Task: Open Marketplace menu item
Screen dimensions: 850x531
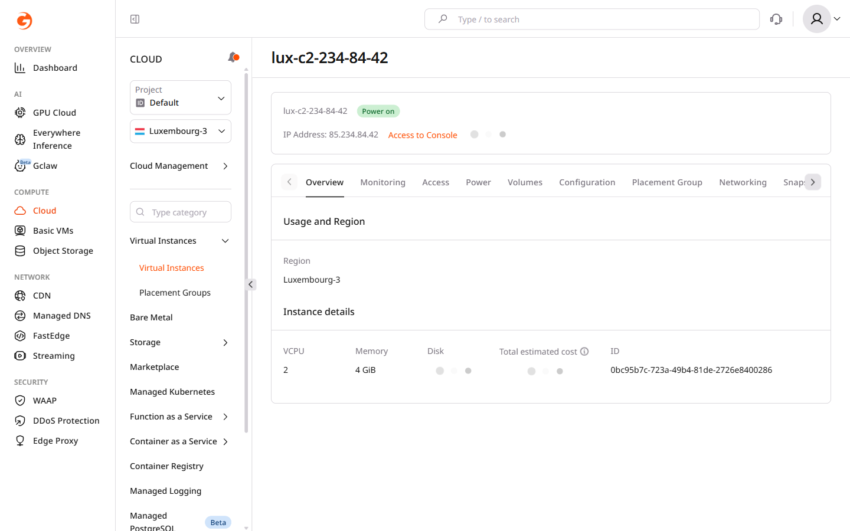Action: tap(155, 367)
